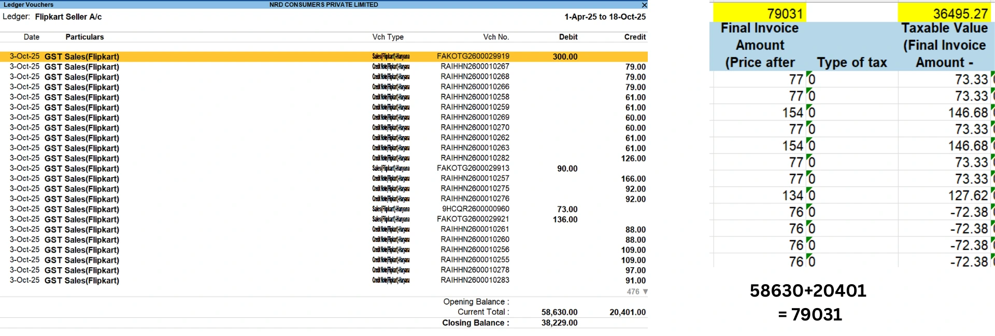Click the Opening Balance label

click(x=476, y=302)
